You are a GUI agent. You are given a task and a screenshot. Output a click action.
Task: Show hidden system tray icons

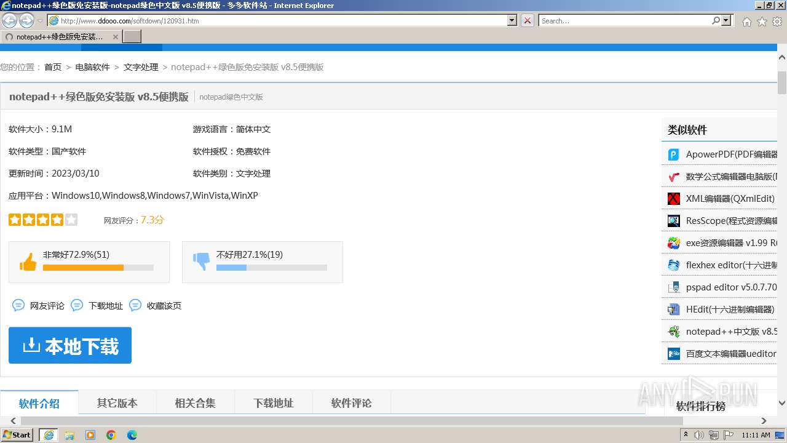[x=686, y=435]
